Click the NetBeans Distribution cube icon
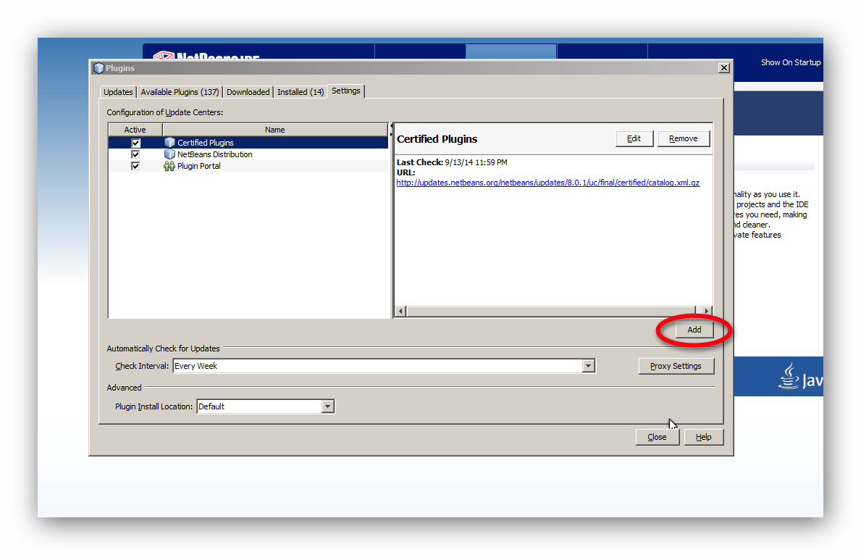The width and height of the screenshot is (861, 555). pos(169,154)
